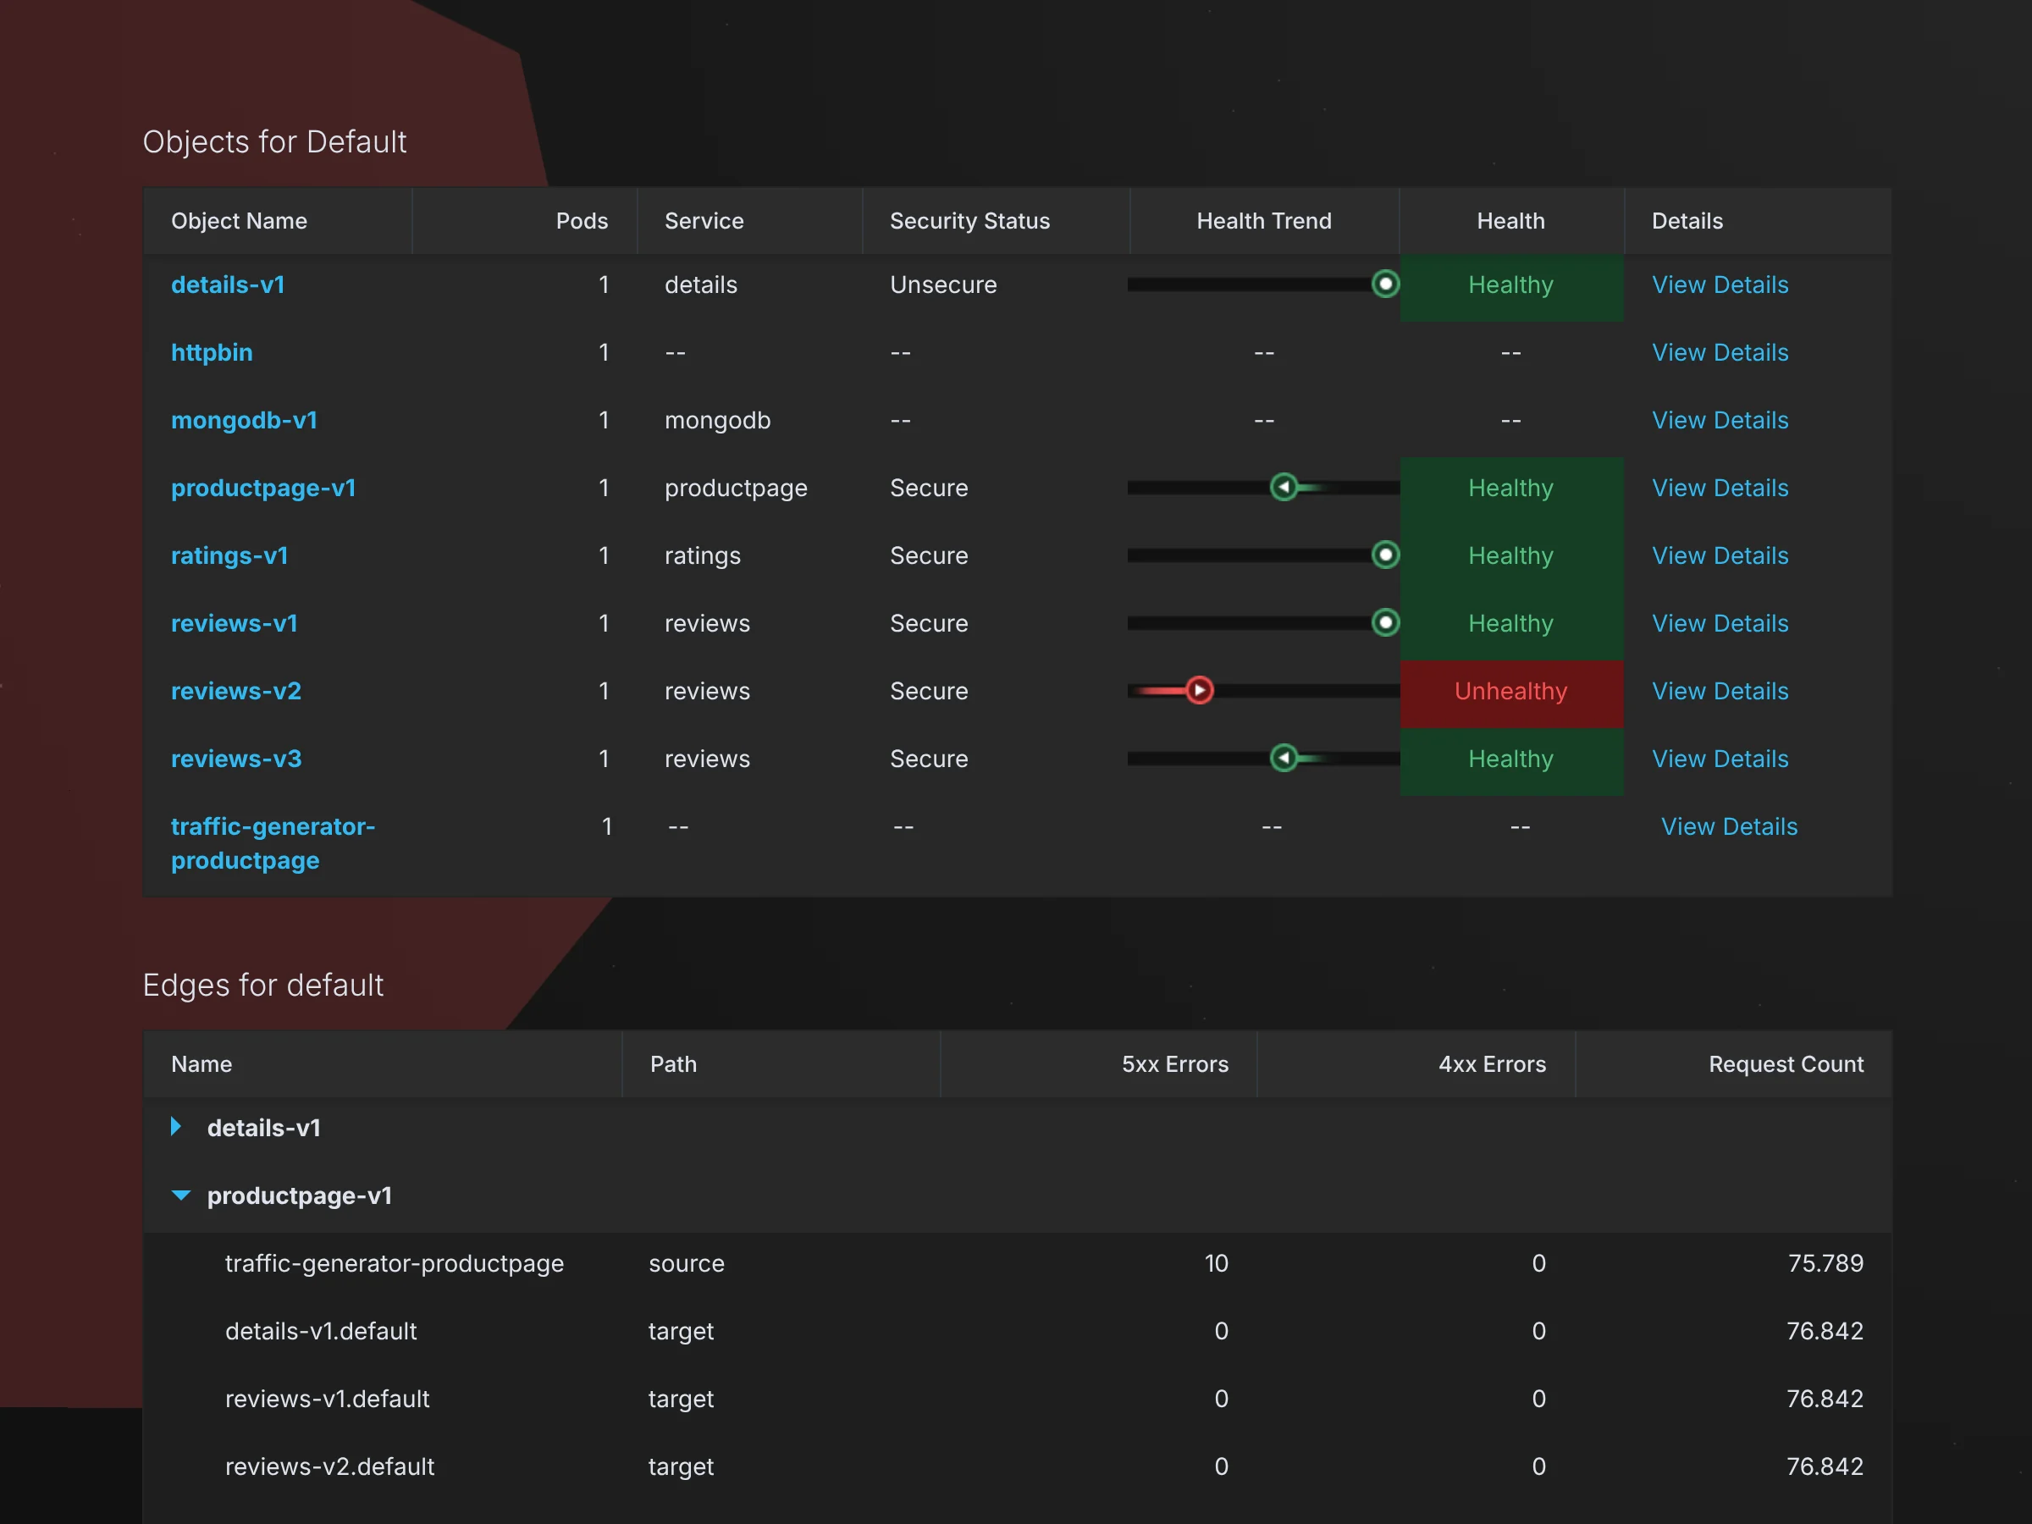The height and width of the screenshot is (1524, 2032).
Task: Click View Details for reviews-v1
Action: click(1720, 623)
